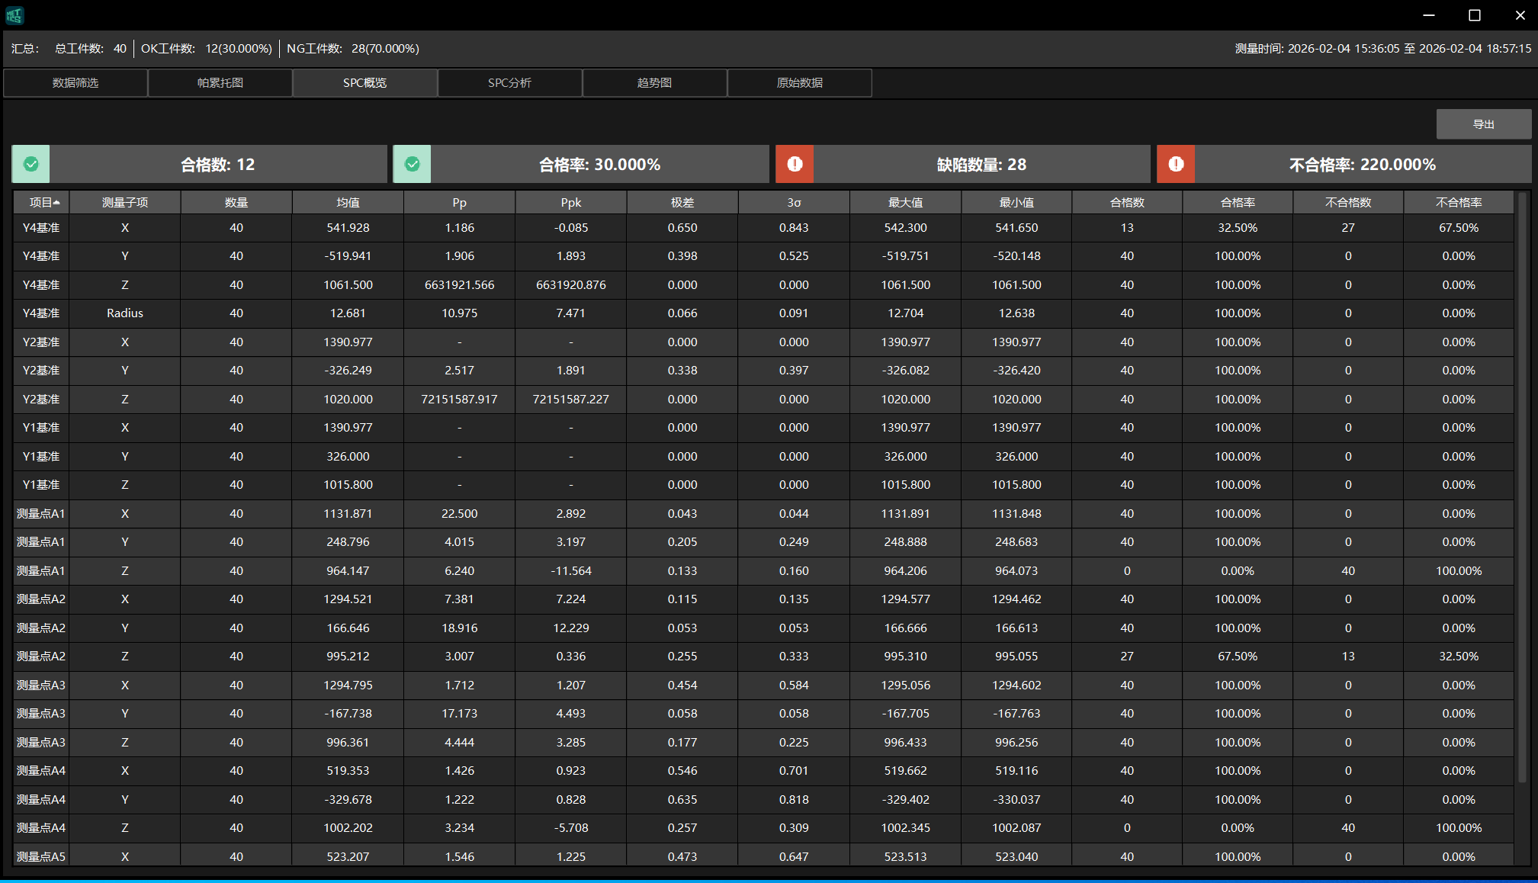Click the red warning icon beside 不合格率

click(1176, 164)
